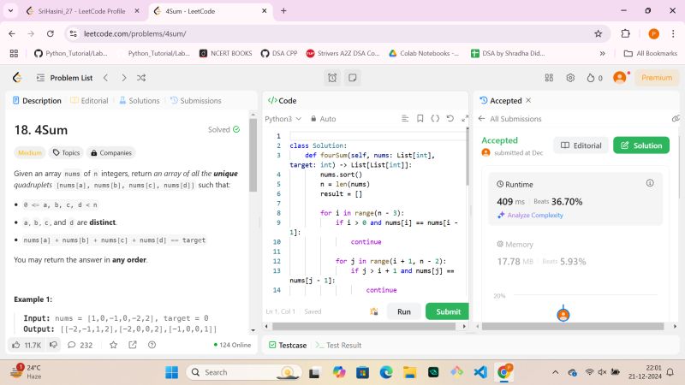
Task: Toggle Auto lock mode in editor
Action: (323, 119)
